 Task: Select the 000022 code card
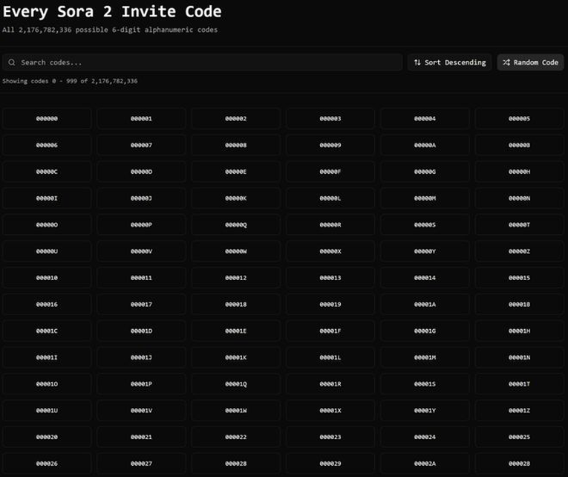235,437
